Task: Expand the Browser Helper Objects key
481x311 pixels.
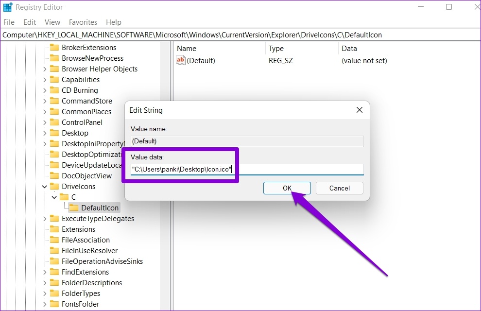Action: [x=45, y=69]
